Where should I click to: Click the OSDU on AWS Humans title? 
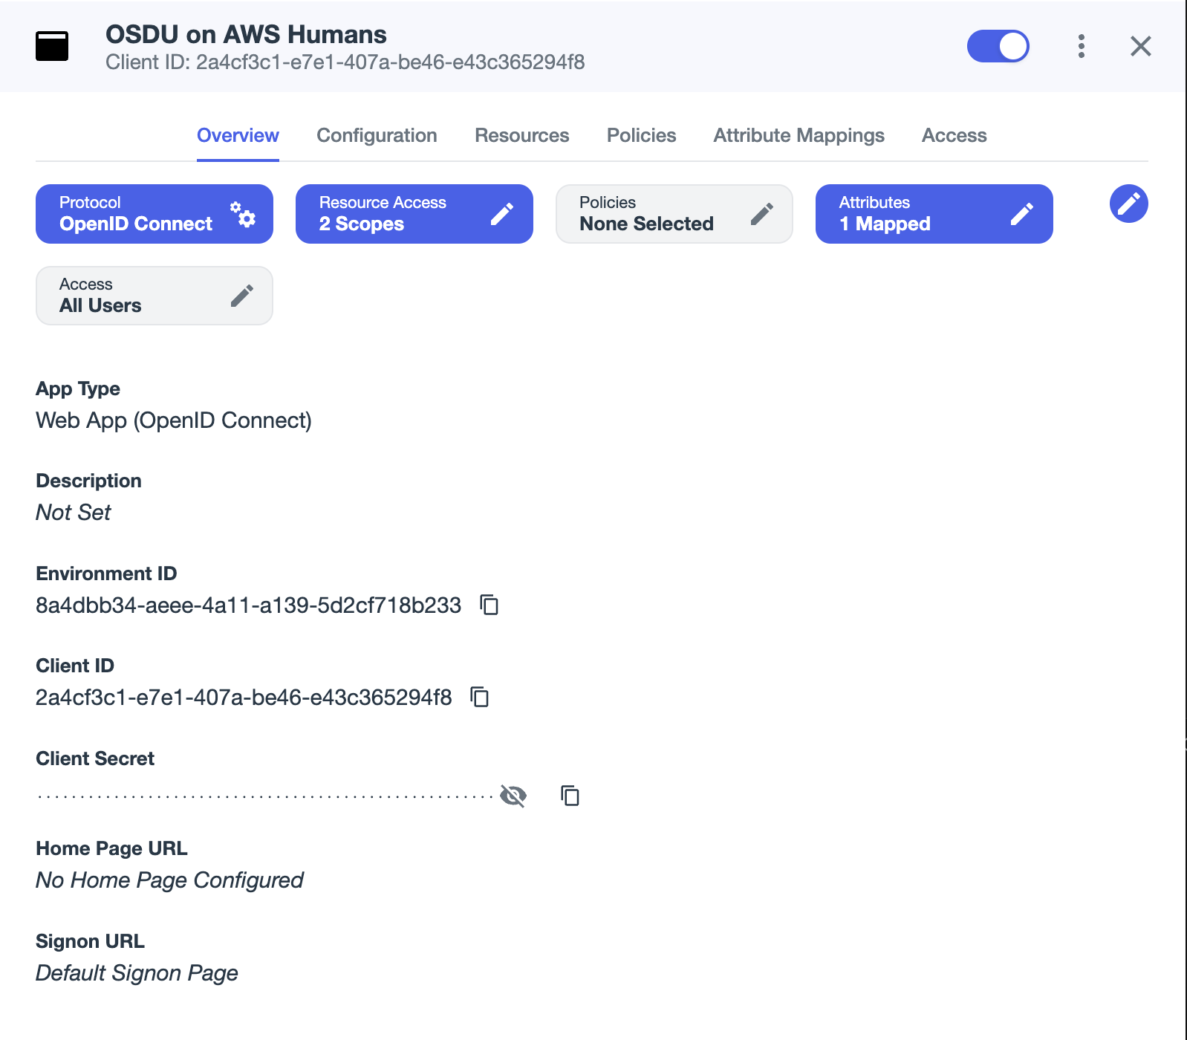pos(246,34)
